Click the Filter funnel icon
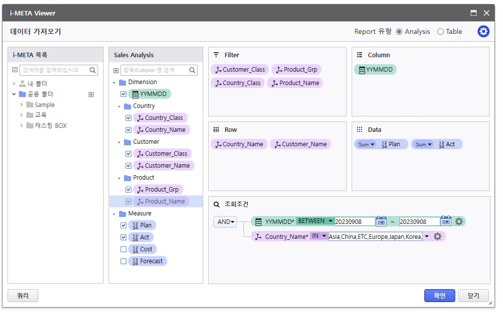The width and height of the screenshot is (503, 313). click(x=216, y=55)
